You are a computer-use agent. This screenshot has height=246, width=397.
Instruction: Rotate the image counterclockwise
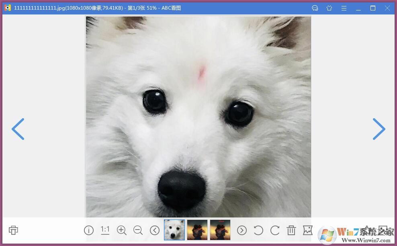click(258, 230)
